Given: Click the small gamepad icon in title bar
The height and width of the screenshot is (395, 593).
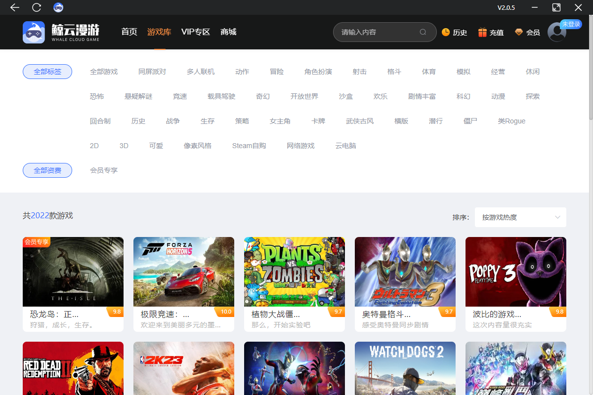Looking at the screenshot, I should (58, 7).
